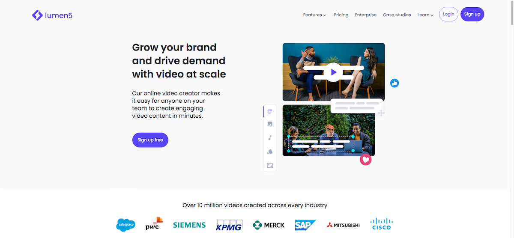
Task: Click the pink heart reaction icon
Action: click(x=365, y=160)
